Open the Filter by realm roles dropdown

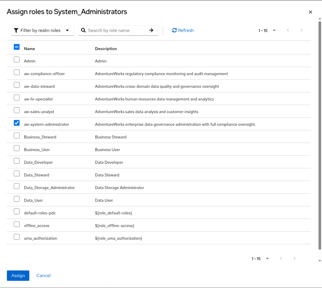tap(43, 30)
